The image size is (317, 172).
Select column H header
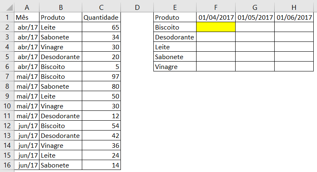click(294, 7)
